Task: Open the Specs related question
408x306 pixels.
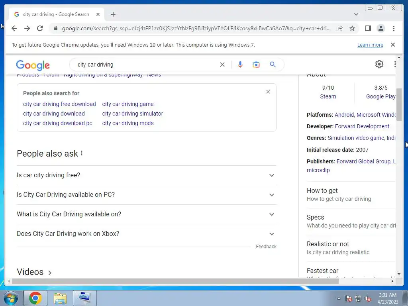Action: 351,222
